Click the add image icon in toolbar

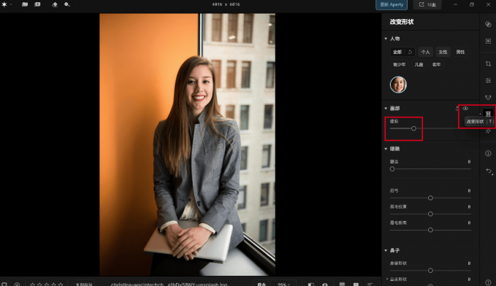click(37, 4)
